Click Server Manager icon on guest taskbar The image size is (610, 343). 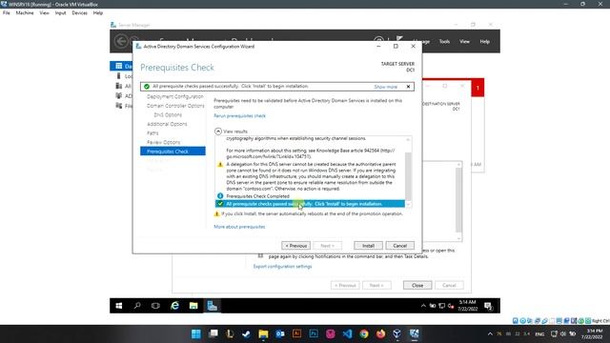point(212,306)
